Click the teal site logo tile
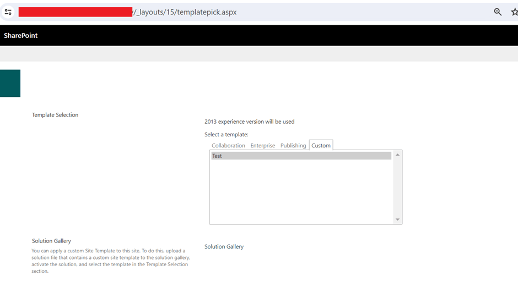Image resolution: width=518 pixels, height=281 pixels. click(x=10, y=83)
